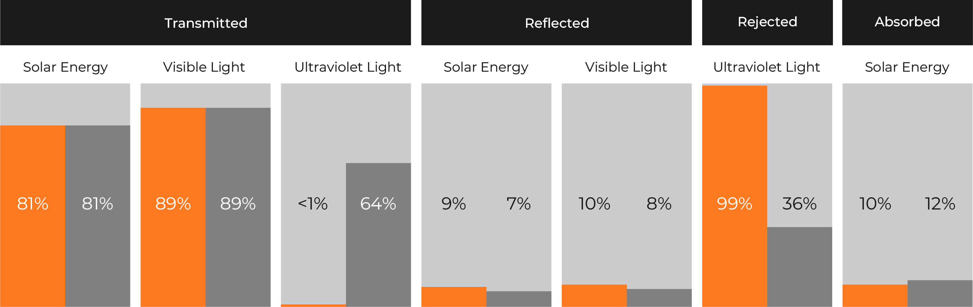Select the 36% rejected ultraviolet value

click(x=799, y=204)
